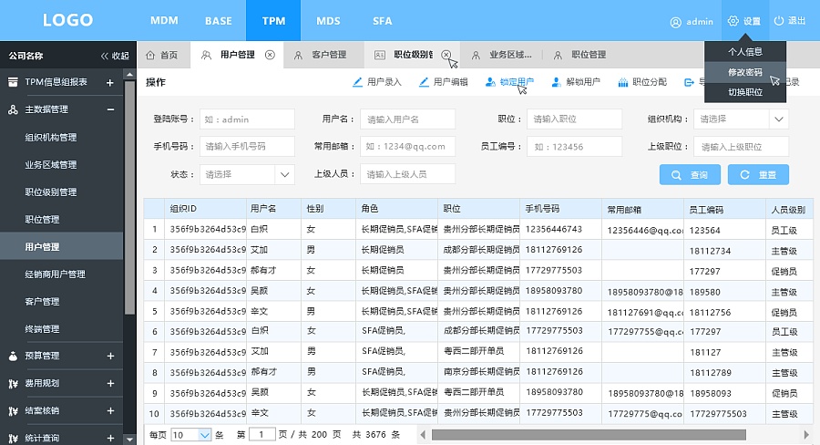Click the 解锁用户 user icon
The width and height of the screenshot is (820, 445).
[557, 82]
